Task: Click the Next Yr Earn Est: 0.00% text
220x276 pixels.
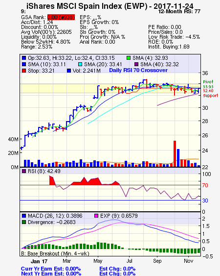Action: 51,274
